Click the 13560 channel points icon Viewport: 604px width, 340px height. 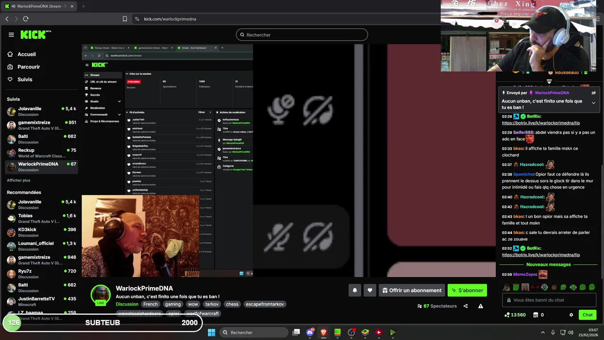point(507,315)
